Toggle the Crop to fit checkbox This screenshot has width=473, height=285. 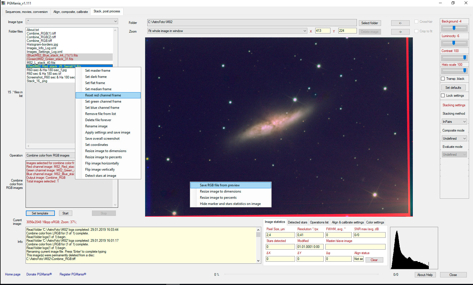coord(416,31)
